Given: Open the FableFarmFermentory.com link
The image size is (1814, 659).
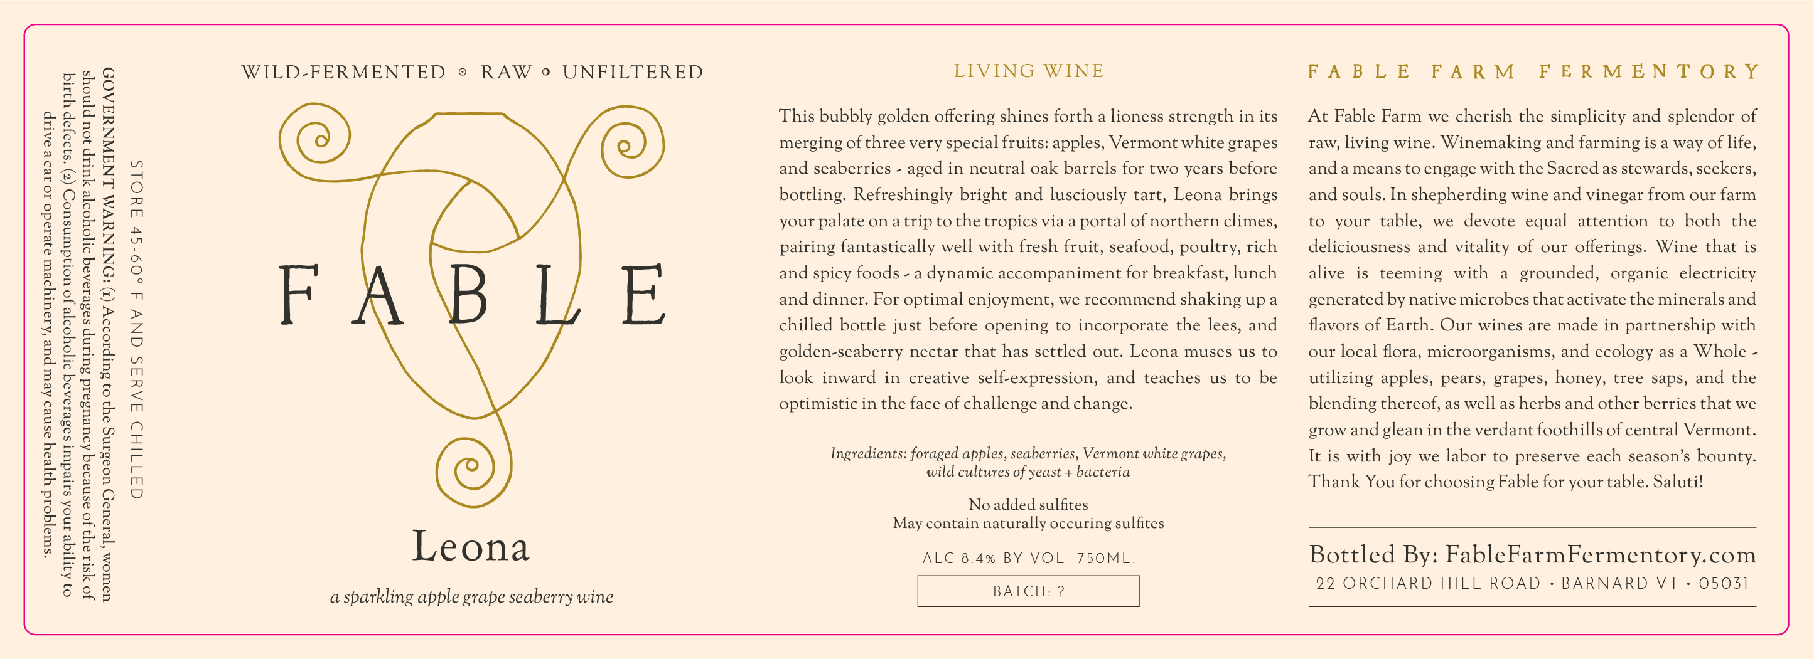Looking at the screenshot, I should 1601,554.
